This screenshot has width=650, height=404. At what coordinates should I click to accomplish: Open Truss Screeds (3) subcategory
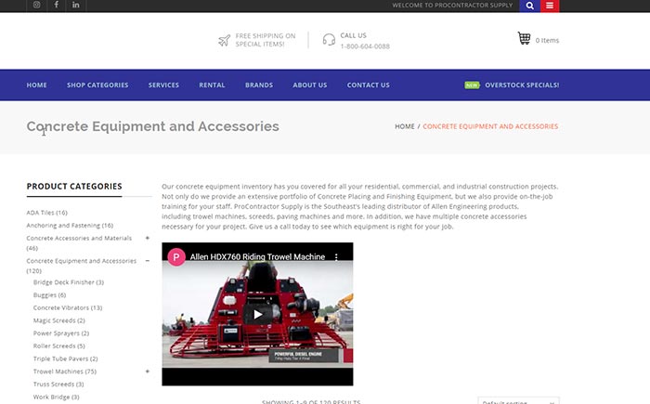coord(58,384)
